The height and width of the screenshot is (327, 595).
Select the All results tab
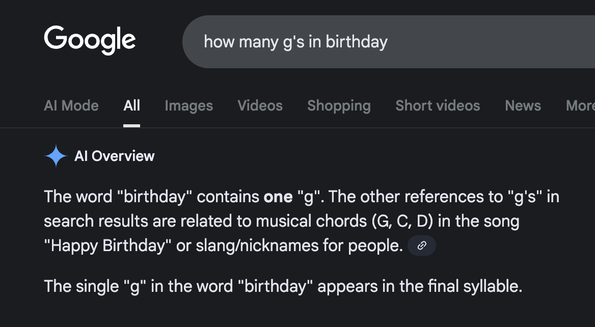[131, 106]
